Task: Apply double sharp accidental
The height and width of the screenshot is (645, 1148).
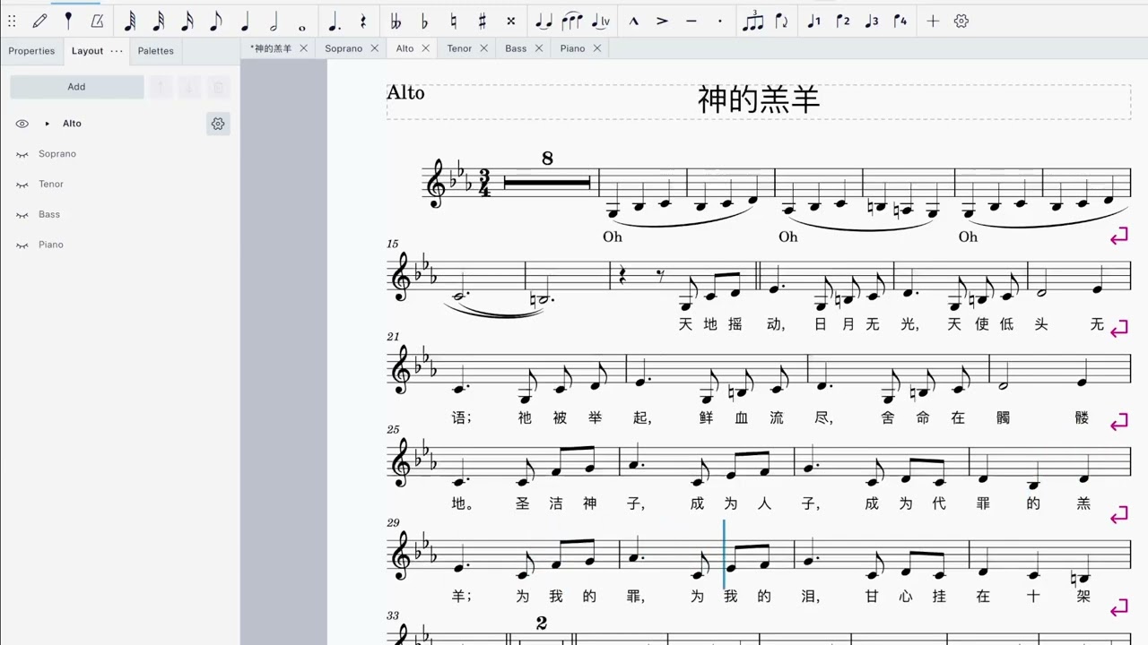Action: [510, 21]
